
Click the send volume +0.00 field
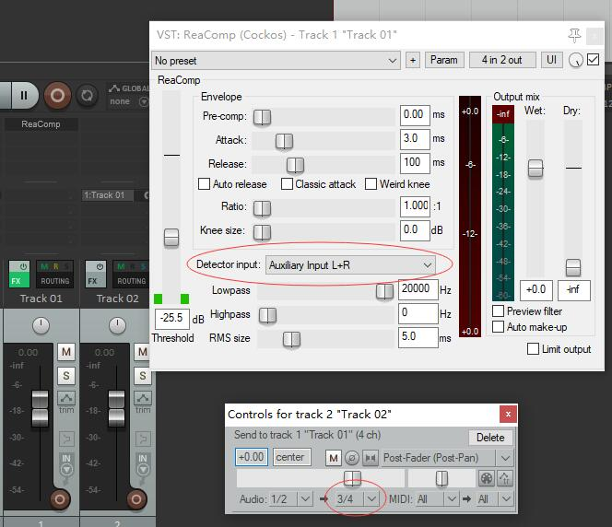[252, 457]
